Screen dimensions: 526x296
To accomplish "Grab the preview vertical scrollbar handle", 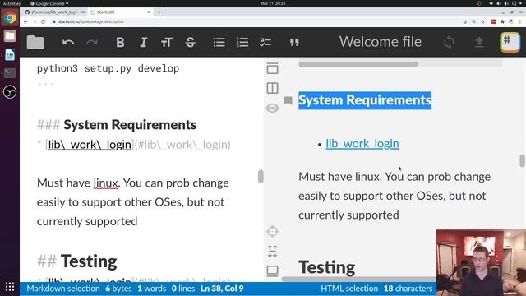I will pyautogui.click(x=523, y=161).
